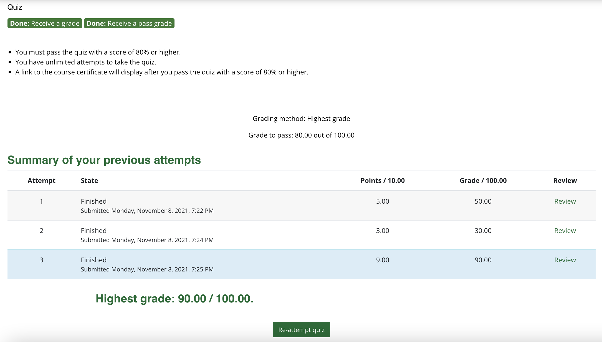This screenshot has width=602, height=342.
Task: Click the 'Done: Receive a pass grade' badge
Action: click(x=129, y=24)
